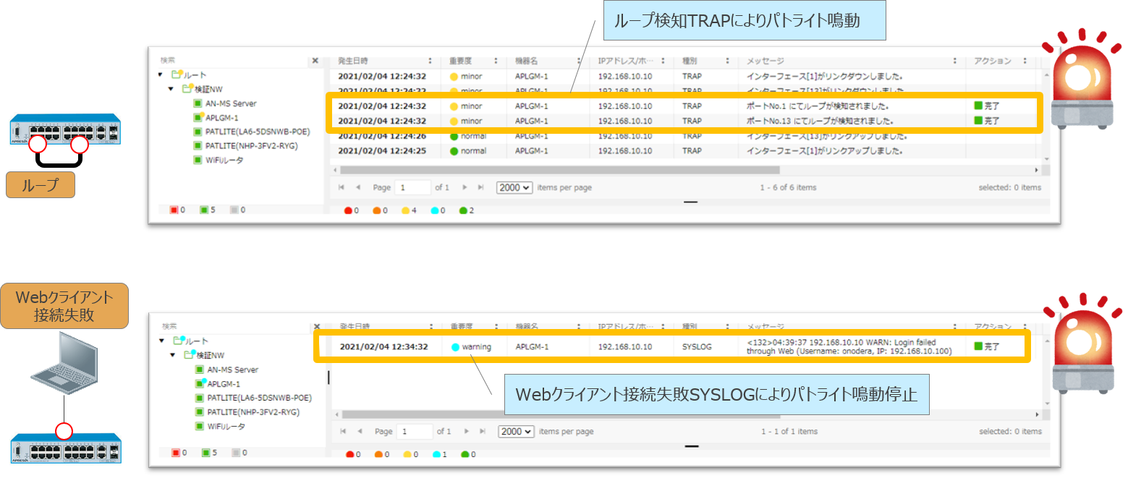Go to next page in SYSLOG panel pager

click(x=466, y=431)
